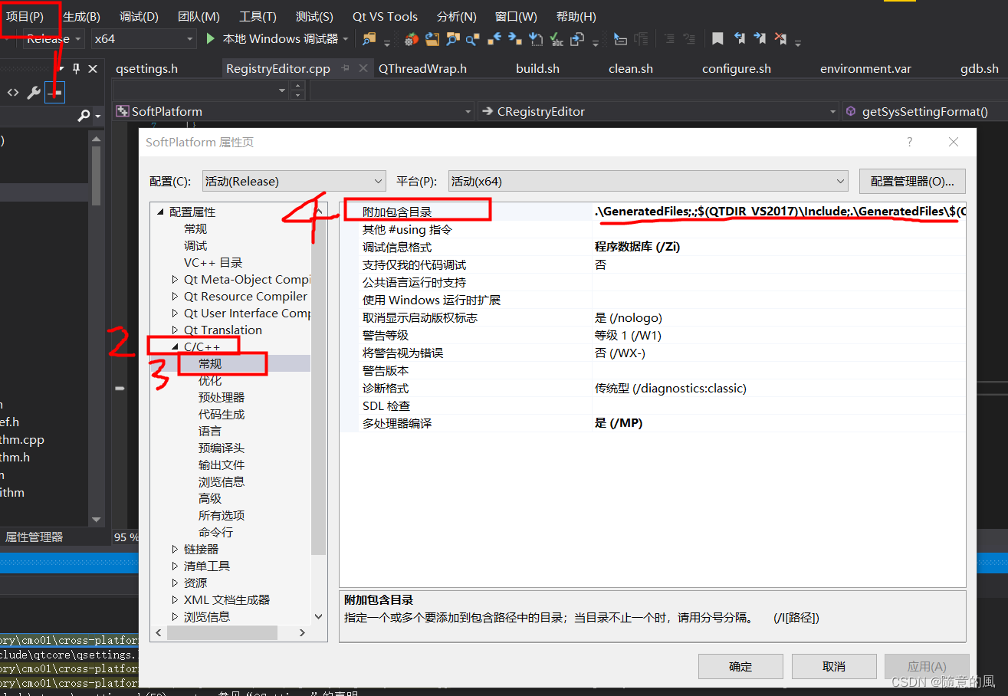1008x696 pixels.
Task: Select 命令行 in the tree
Action: coord(215,533)
